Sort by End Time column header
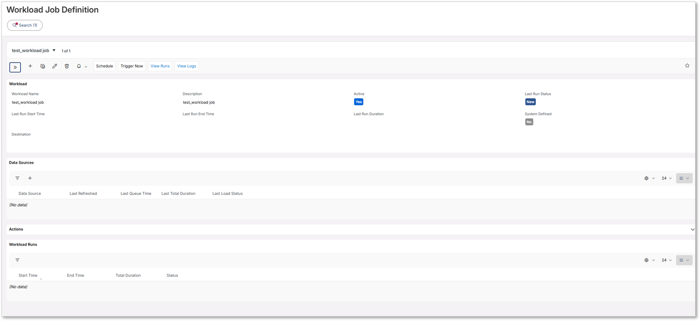The image size is (700, 321). point(75,276)
